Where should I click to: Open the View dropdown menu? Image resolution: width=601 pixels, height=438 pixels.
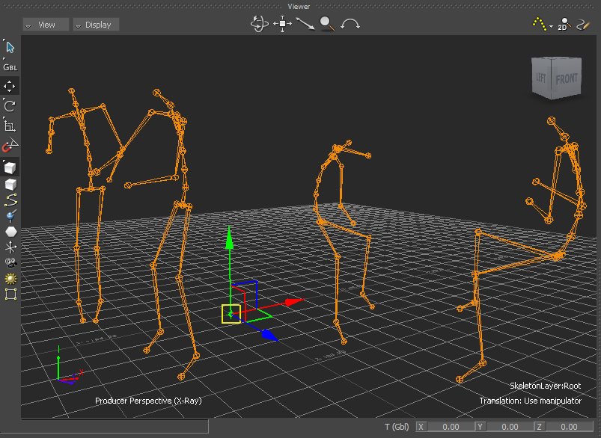click(x=46, y=25)
